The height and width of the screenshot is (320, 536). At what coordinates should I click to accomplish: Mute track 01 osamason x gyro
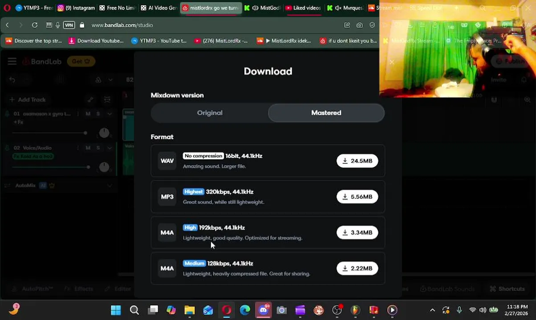click(x=88, y=114)
